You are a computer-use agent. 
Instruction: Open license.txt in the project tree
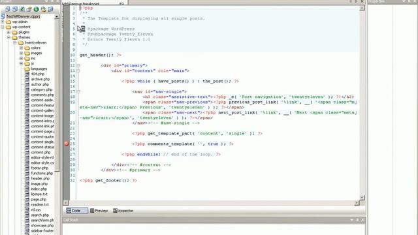39,195
